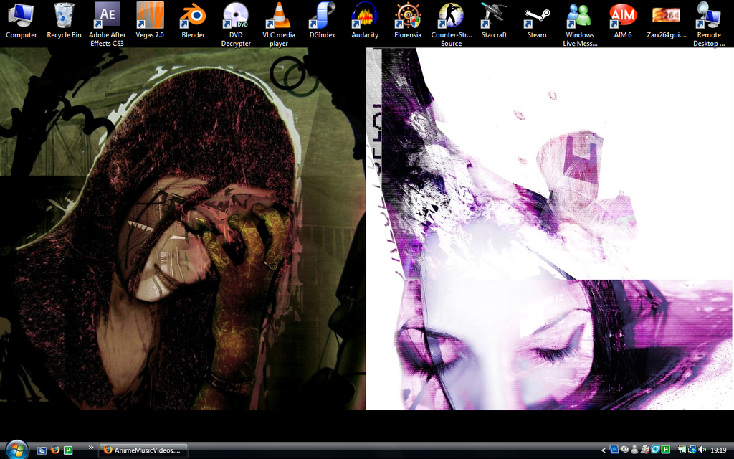Image resolution: width=734 pixels, height=459 pixels.
Task: Select the Florensia shortcut
Action: pyautogui.click(x=408, y=21)
